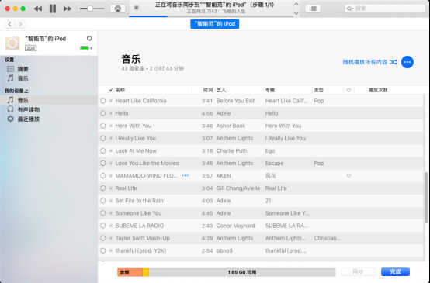
Task: Toggle checkbox for Love You Like the Movies
Action: click(111, 164)
